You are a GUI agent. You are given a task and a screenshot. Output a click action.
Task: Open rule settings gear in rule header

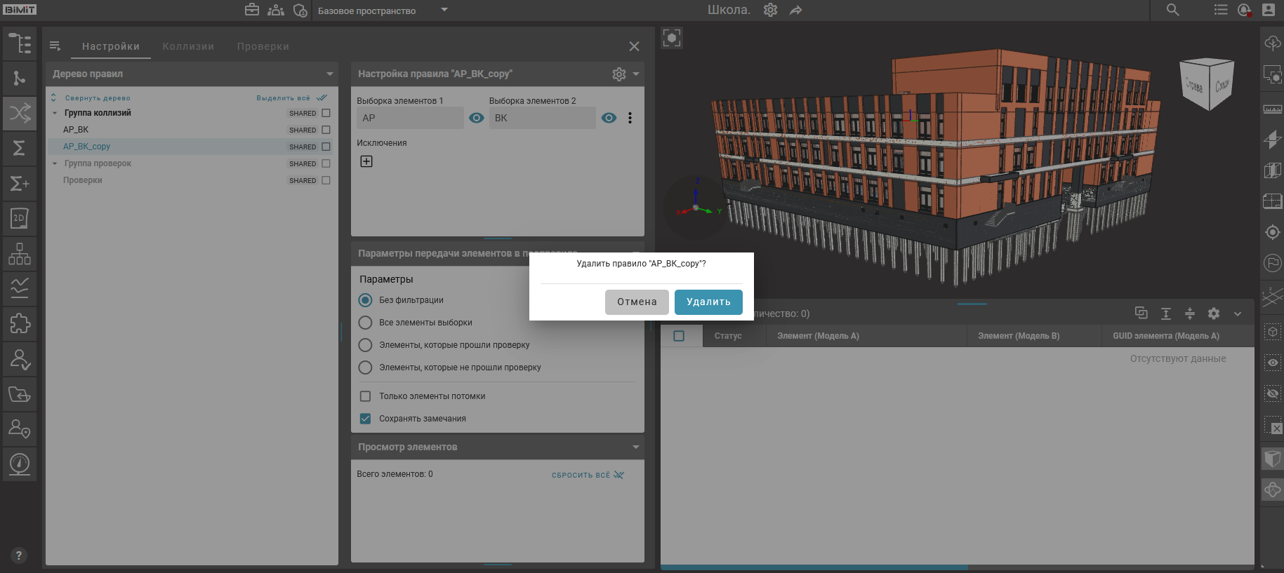click(618, 74)
